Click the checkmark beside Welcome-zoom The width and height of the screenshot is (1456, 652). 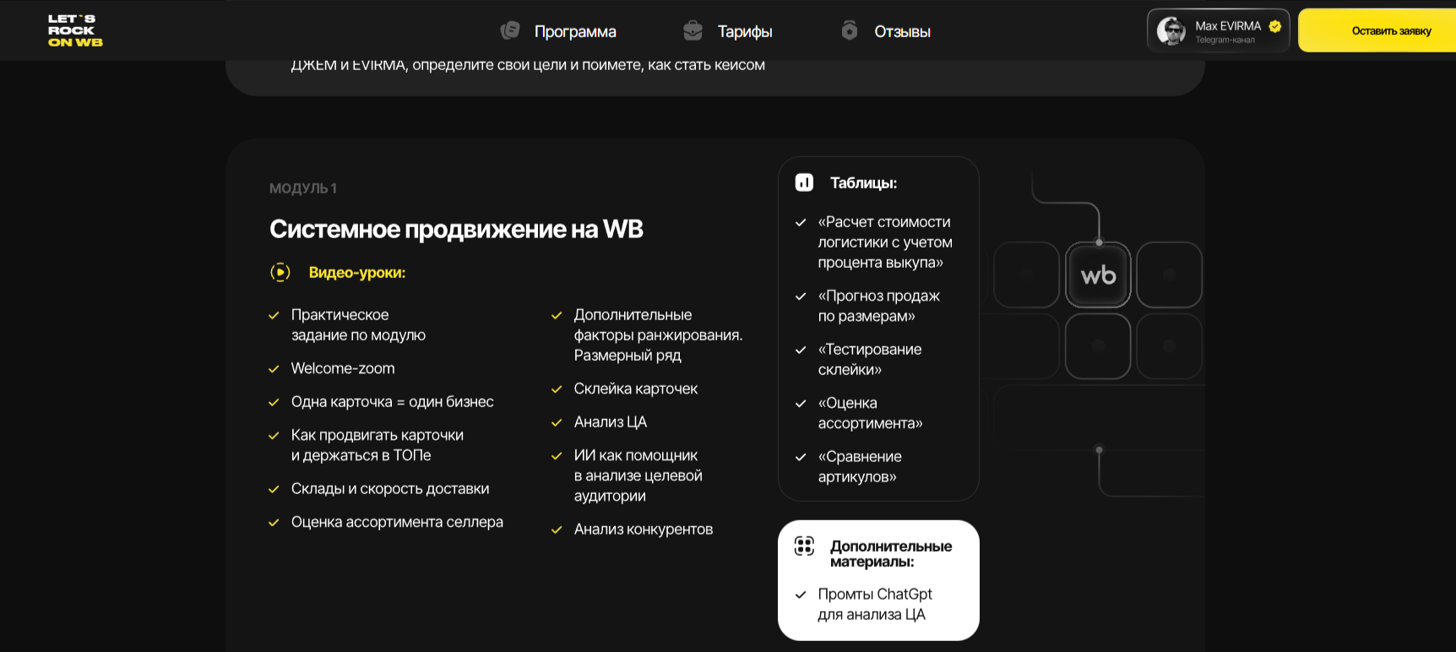(x=274, y=369)
